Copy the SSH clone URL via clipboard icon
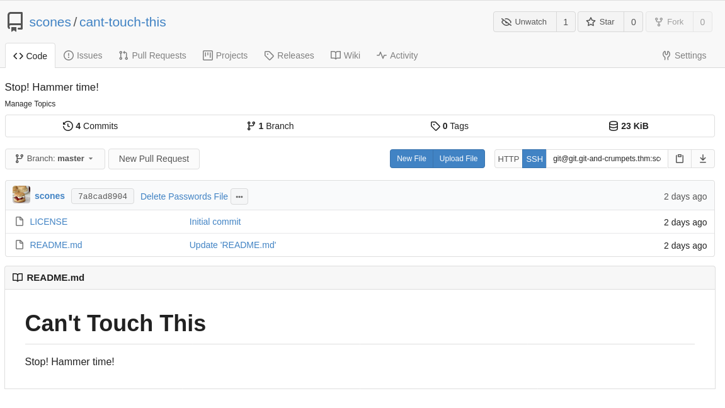The height and width of the screenshot is (408, 725). (680, 159)
